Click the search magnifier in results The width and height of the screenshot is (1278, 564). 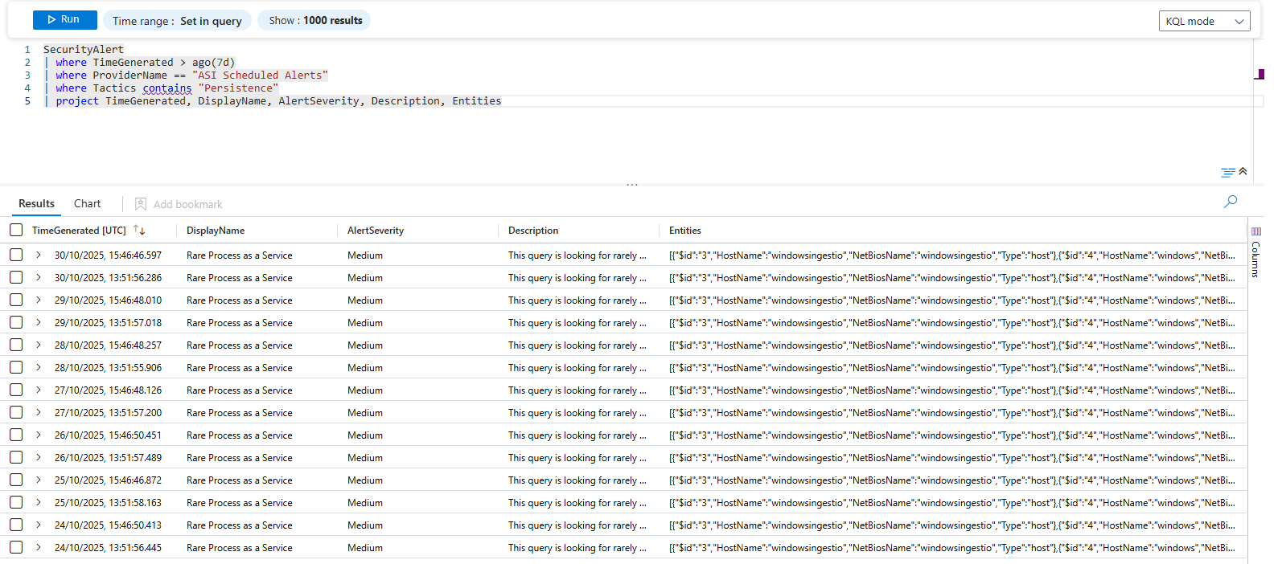point(1230,202)
